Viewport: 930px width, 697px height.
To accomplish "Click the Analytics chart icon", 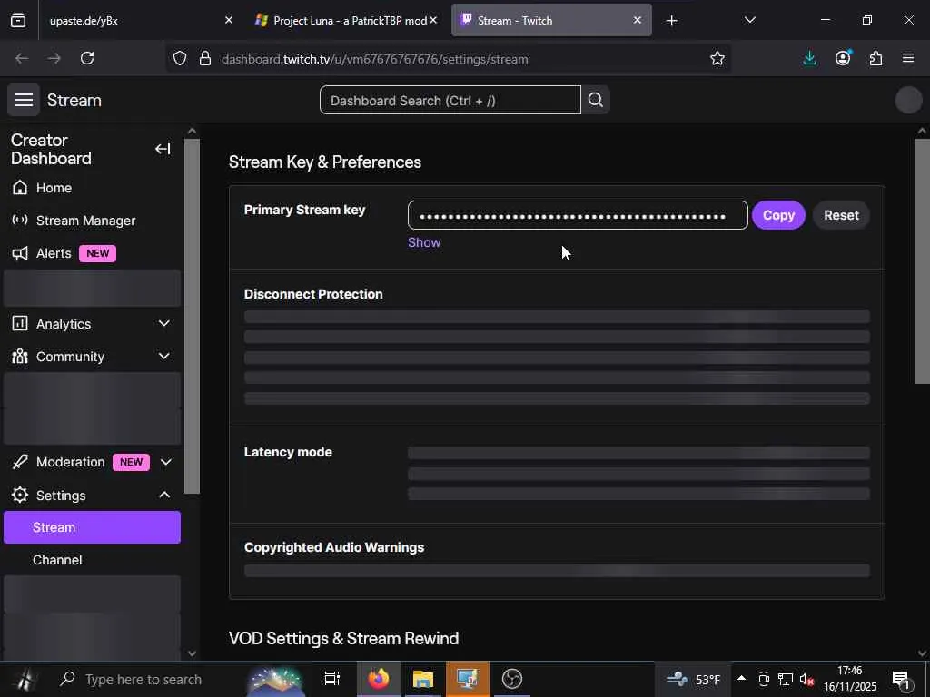I will pyautogui.click(x=20, y=324).
